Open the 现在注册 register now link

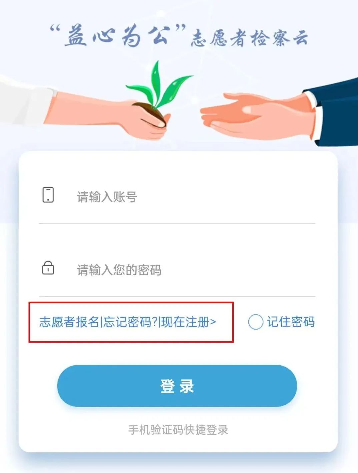pyautogui.click(x=185, y=322)
